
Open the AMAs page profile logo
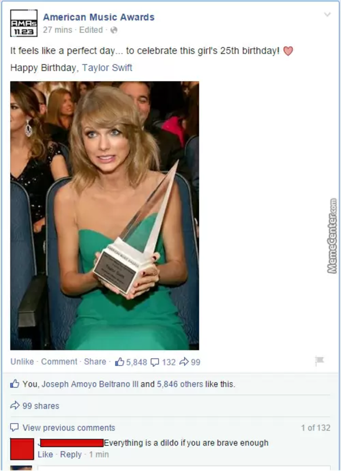(x=24, y=23)
